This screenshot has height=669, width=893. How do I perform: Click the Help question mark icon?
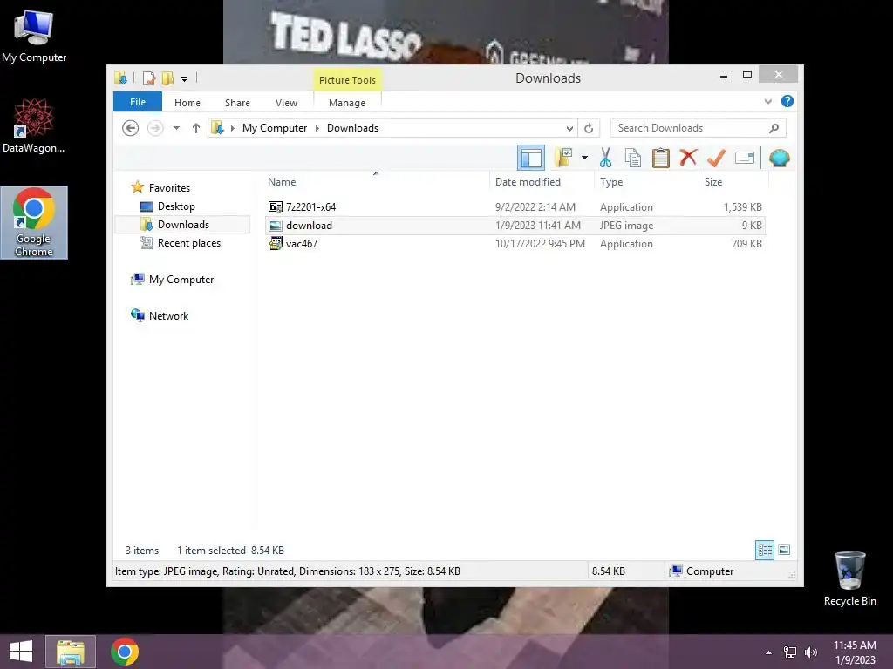pos(787,101)
